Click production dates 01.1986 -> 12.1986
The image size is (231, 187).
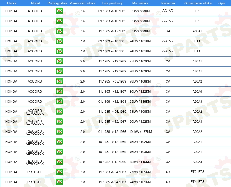tap(112, 132)
